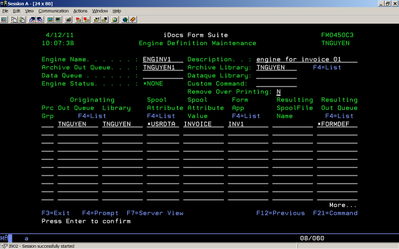Screen dimensions: 399x249
Task: Click the Receive File toolbar icon
Action: coord(41,19)
